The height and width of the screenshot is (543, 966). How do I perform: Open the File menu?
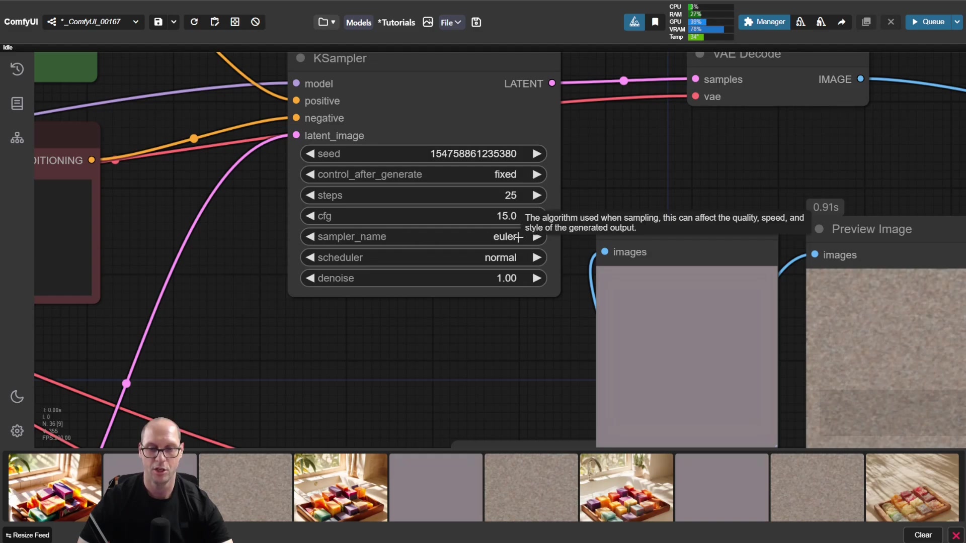(x=451, y=22)
